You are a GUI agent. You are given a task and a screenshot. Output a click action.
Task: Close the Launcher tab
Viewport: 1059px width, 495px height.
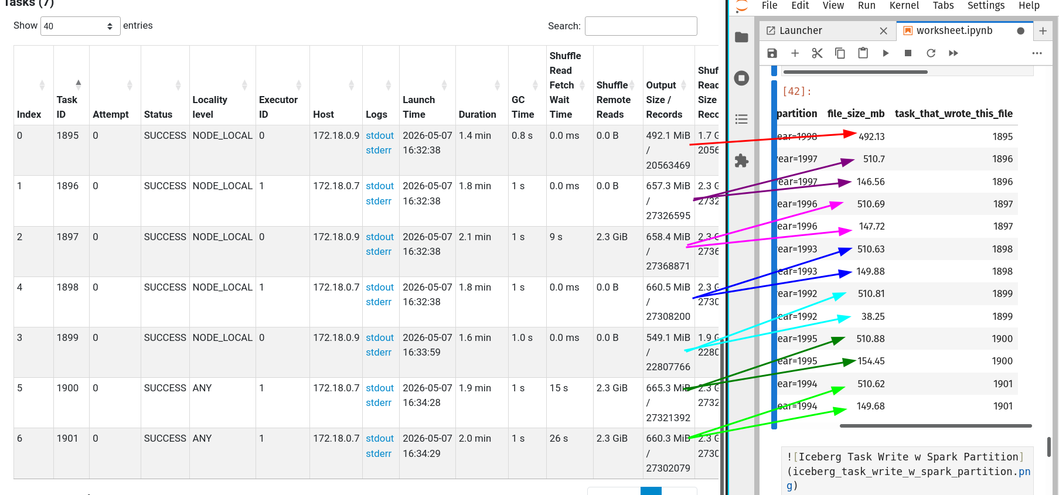pos(884,31)
